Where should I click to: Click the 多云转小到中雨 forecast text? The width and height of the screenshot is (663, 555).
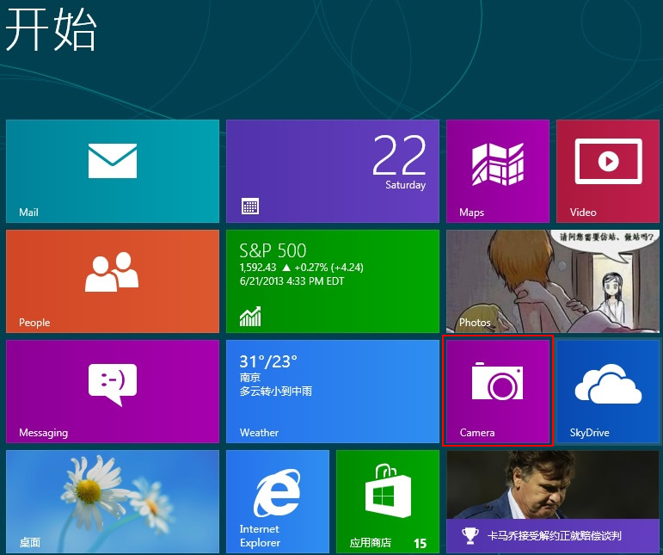[276, 391]
